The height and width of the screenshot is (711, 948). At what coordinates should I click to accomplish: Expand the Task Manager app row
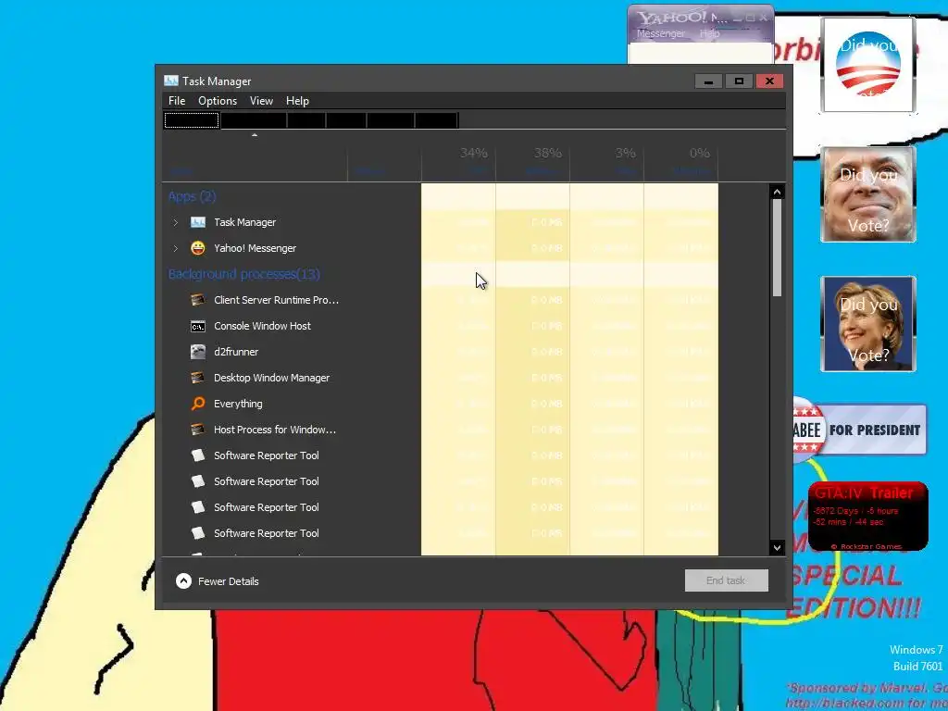(175, 222)
